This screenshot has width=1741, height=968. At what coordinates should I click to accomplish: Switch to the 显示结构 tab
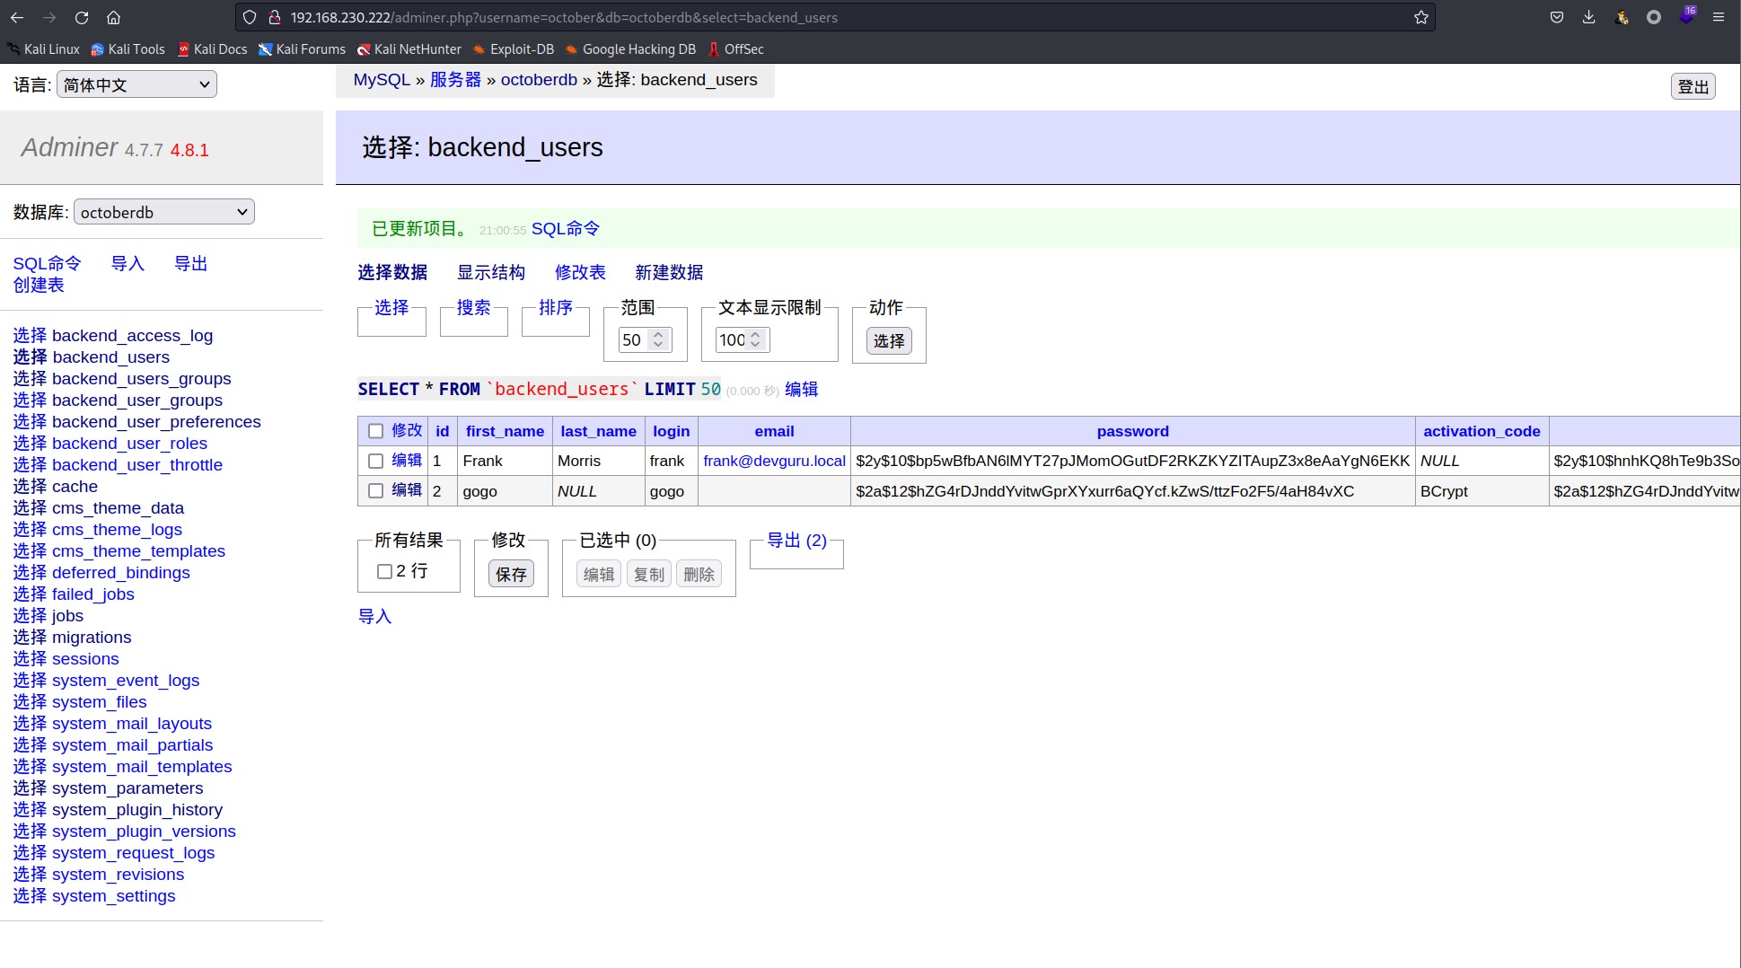click(491, 272)
